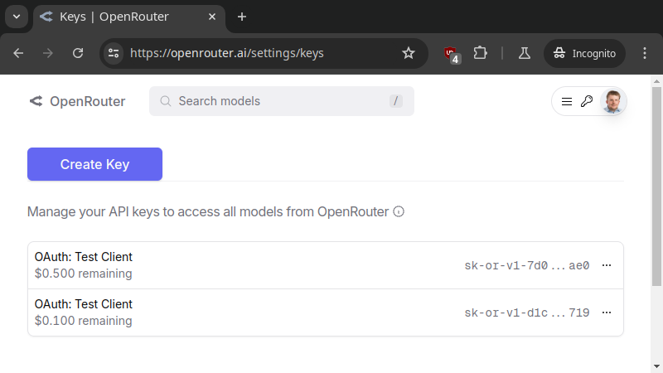The height and width of the screenshot is (373, 663).
Task: Open the browser extensions puzzle icon
Action: tap(480, 53)
